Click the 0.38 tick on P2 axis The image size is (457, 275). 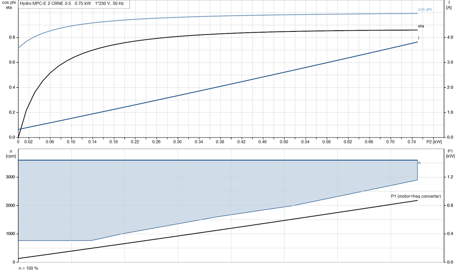pyautogui.click(x=220, y=142)
